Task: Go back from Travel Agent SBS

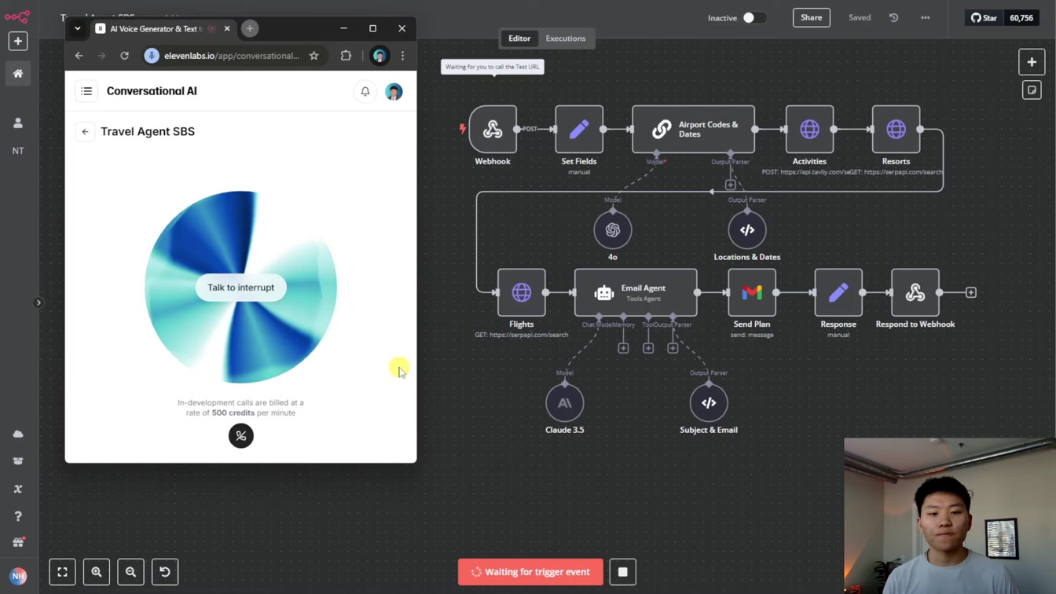Action: pos(86,132)
